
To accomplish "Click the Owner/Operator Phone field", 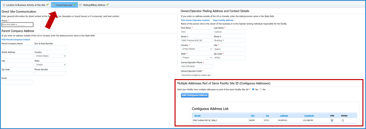I will pyautogui.click(x=197, y=66).
